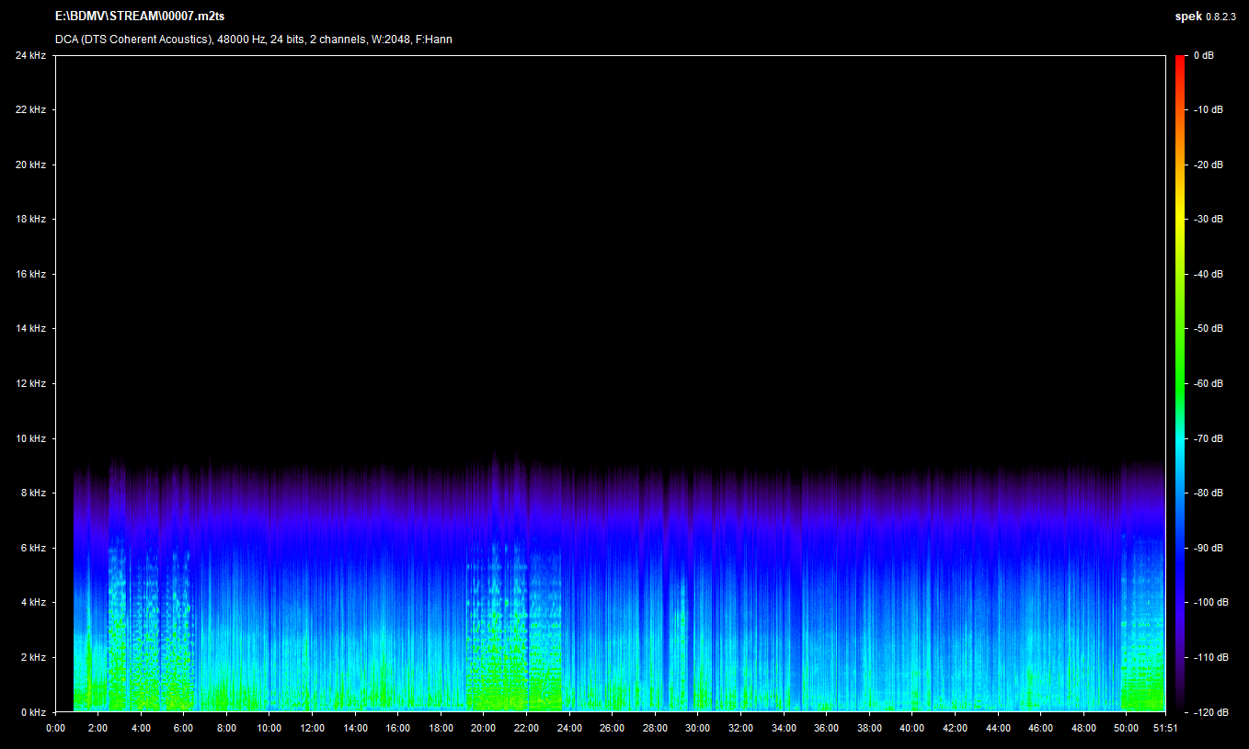
Task: Click the 0:00 time axis marker
Action: [55, 728]
